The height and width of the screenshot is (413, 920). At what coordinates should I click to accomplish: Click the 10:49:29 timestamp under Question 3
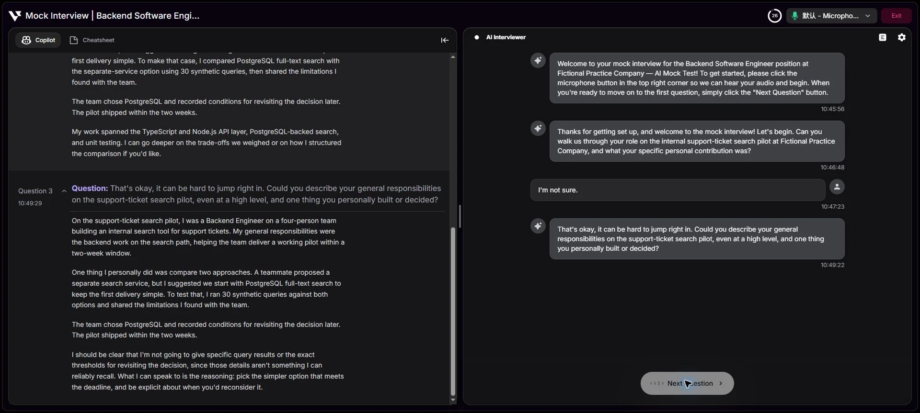coord(30,203)
